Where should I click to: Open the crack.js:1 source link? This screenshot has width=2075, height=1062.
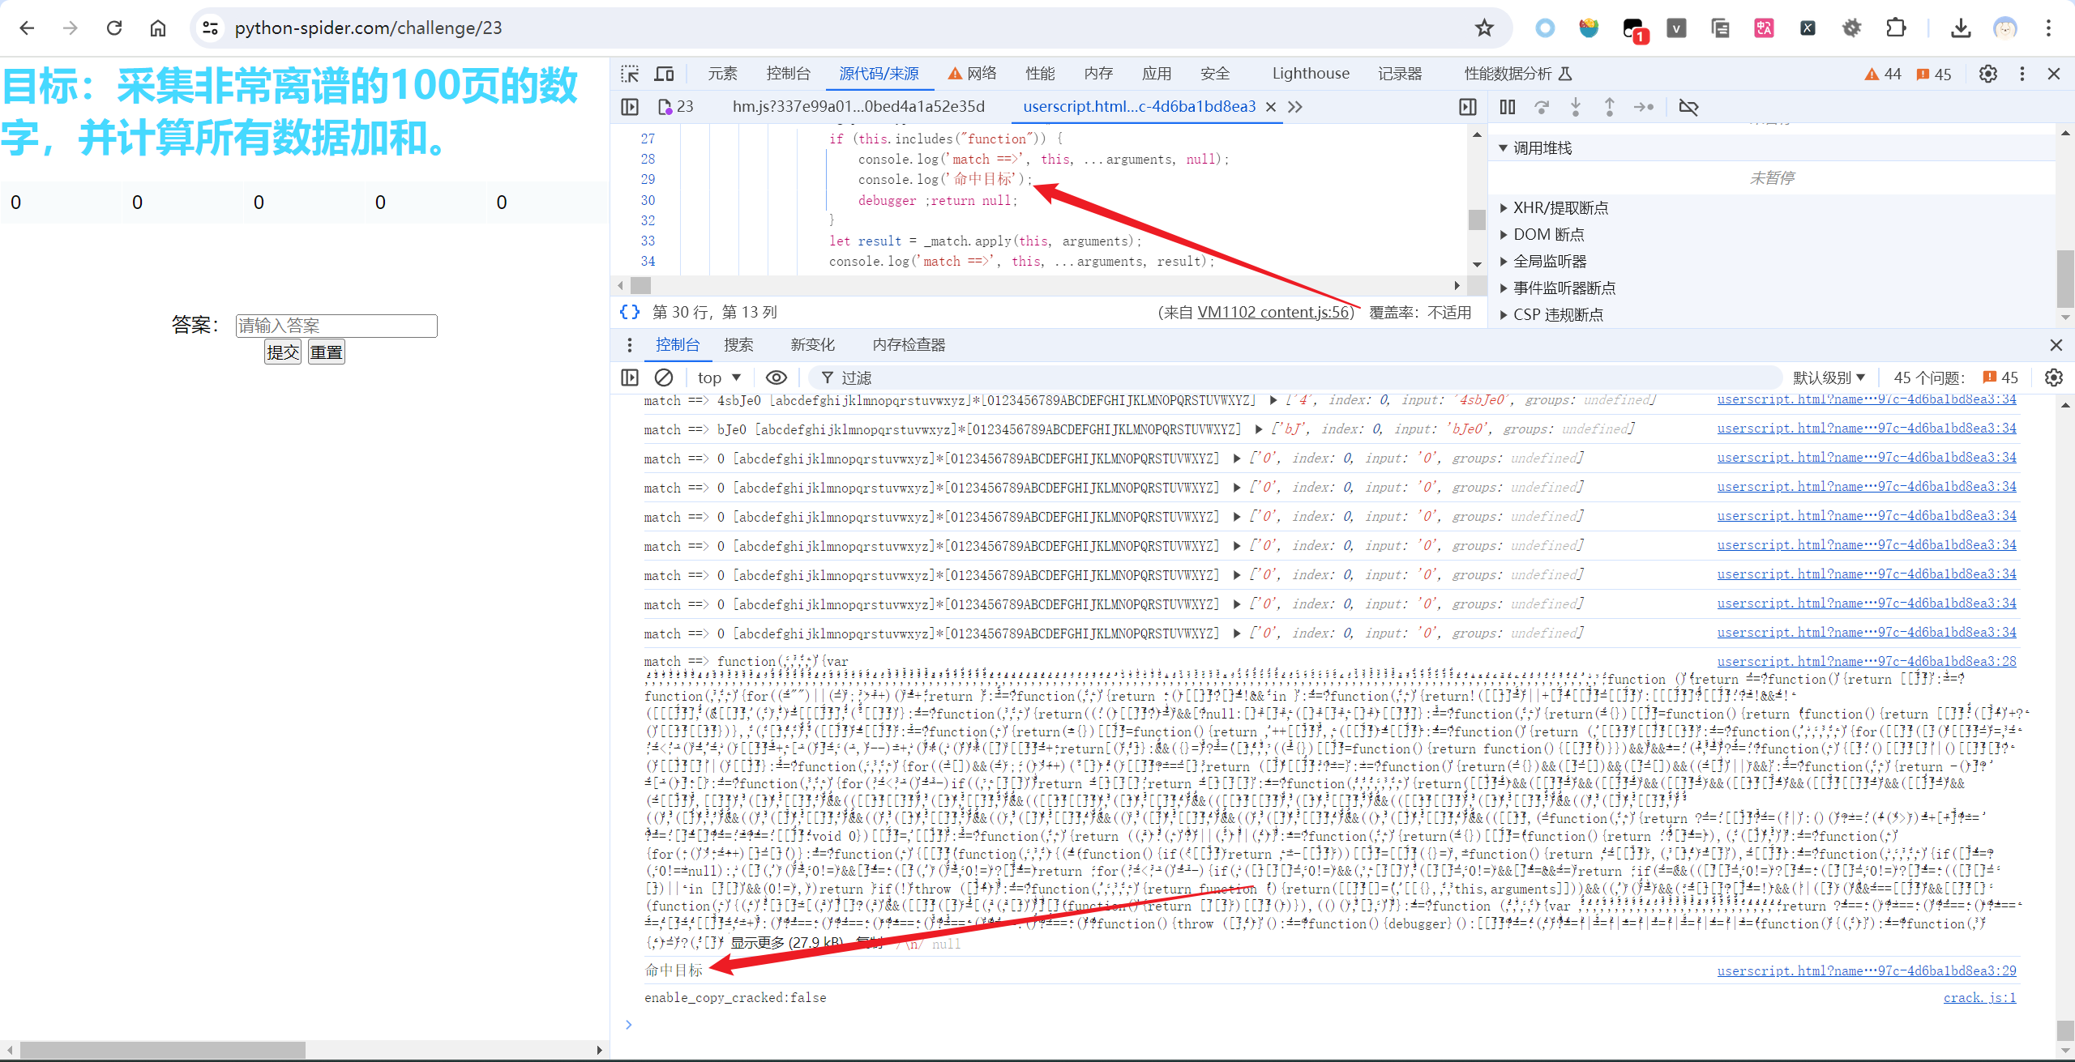1979,998
